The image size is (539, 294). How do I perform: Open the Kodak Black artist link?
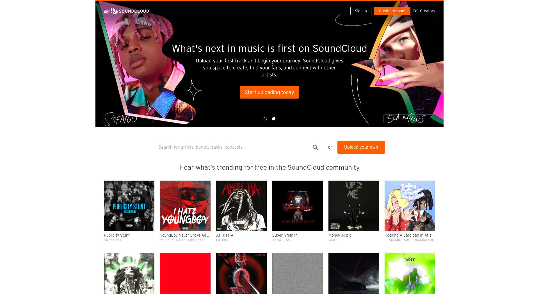(x=281, y=240)
